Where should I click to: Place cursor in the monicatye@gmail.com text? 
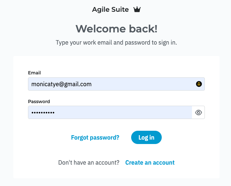click(x=62, y=84)
